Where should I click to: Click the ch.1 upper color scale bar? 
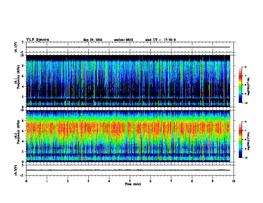tap(240, 85)
